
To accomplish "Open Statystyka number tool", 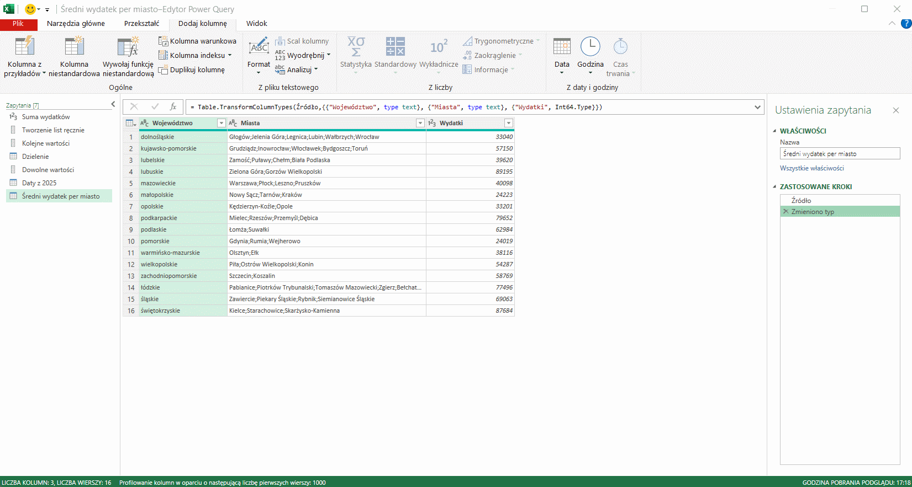I will (x=356, y=55).
